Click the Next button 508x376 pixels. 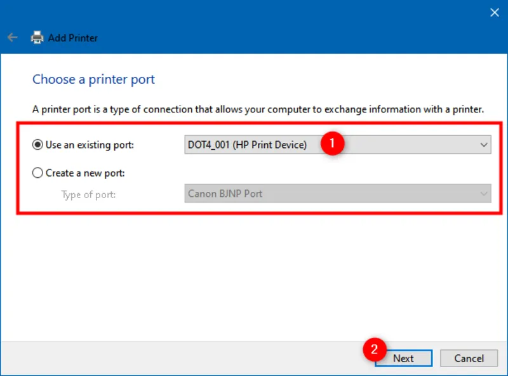(403, 358)
